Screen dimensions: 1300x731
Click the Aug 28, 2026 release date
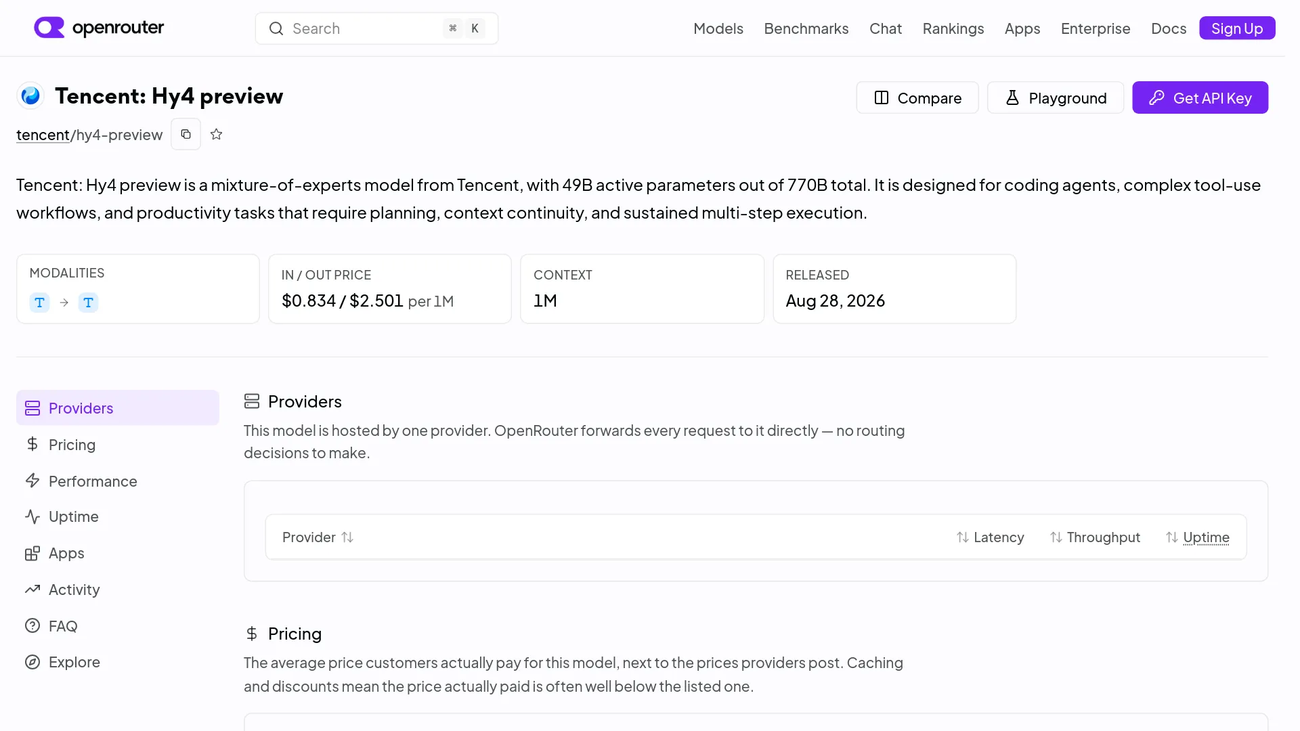click(835, 301)
